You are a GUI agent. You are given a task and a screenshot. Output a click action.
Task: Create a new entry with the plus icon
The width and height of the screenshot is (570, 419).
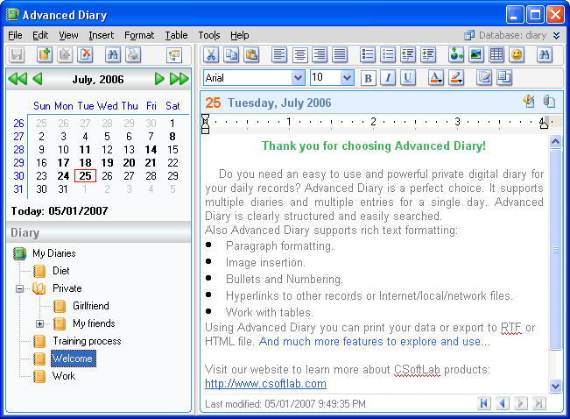pyautogui.click(x=45, y=55)
